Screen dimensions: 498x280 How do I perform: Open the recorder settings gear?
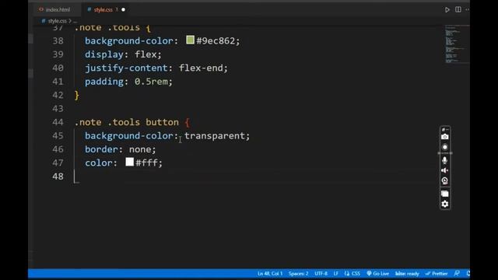click(x=444, y=204)
